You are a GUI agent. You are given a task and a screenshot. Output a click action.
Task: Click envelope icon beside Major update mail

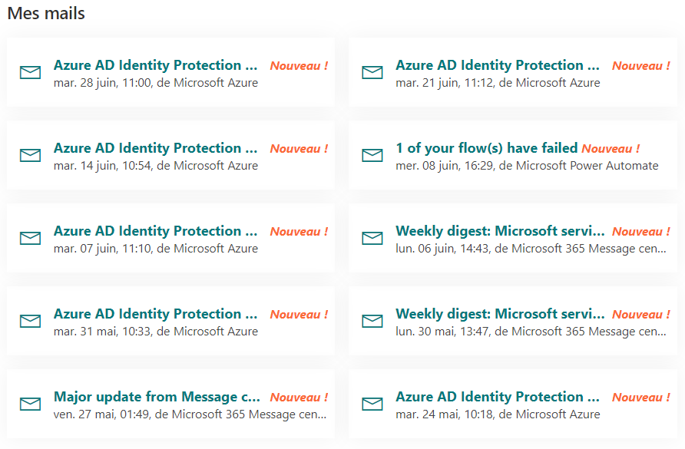(30, 404)
